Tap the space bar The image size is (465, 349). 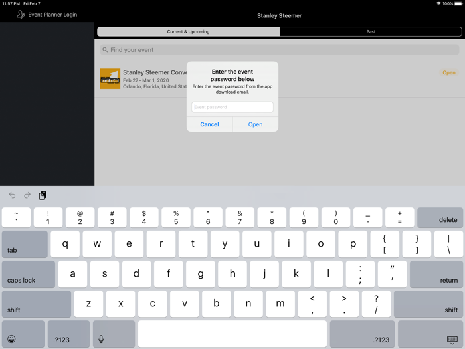point(232,334)
